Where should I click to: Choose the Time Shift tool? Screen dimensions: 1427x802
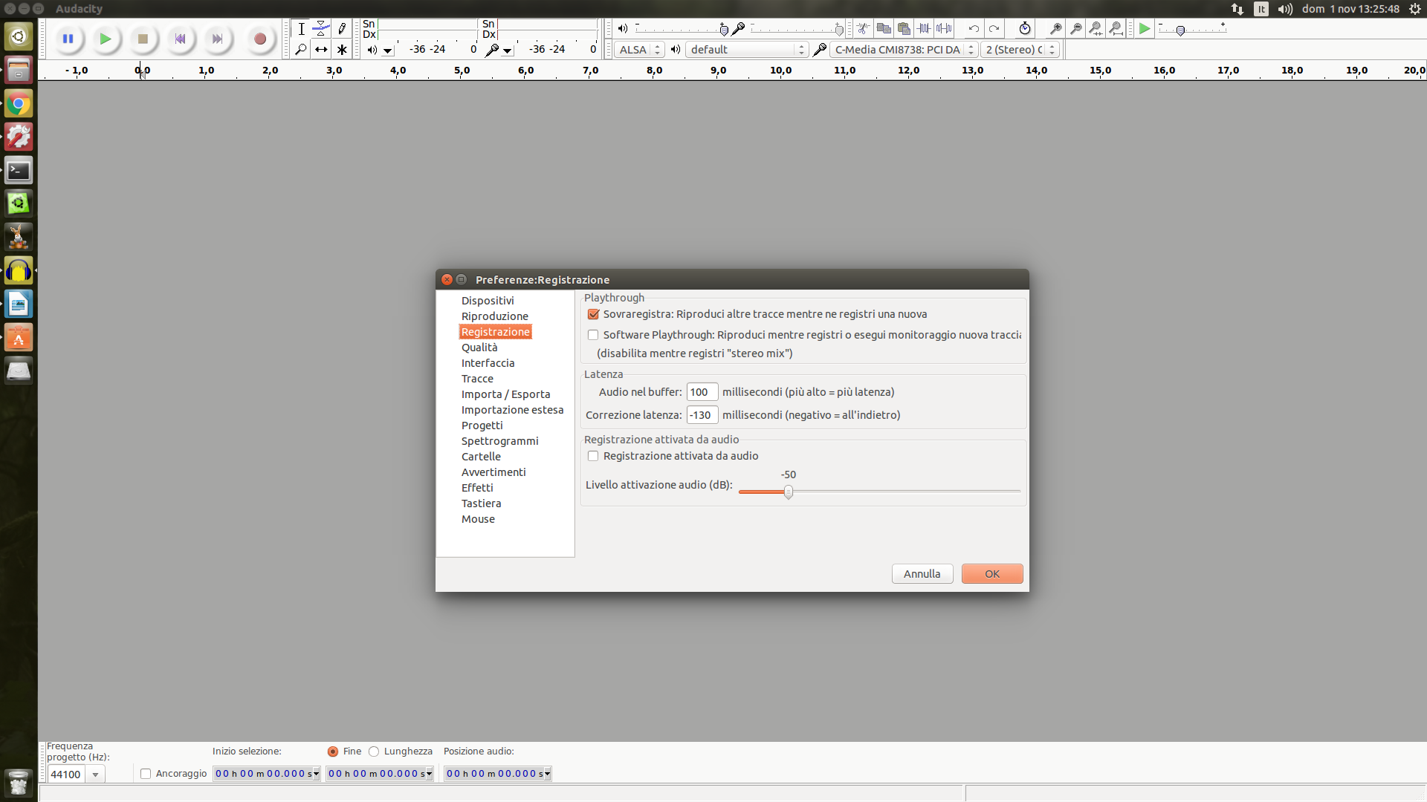tap(321, 50)
